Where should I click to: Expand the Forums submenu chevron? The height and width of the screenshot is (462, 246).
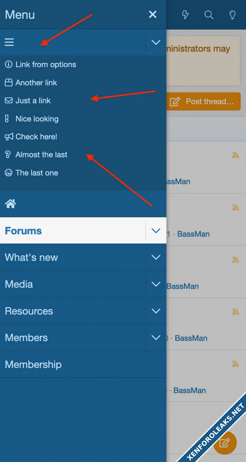click(x=156, y=231)
